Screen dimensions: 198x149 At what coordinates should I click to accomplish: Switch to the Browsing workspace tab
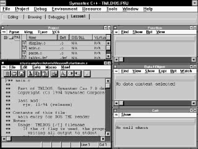35,17
